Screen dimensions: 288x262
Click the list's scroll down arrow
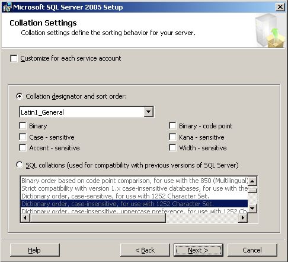(x=252, y=209)
